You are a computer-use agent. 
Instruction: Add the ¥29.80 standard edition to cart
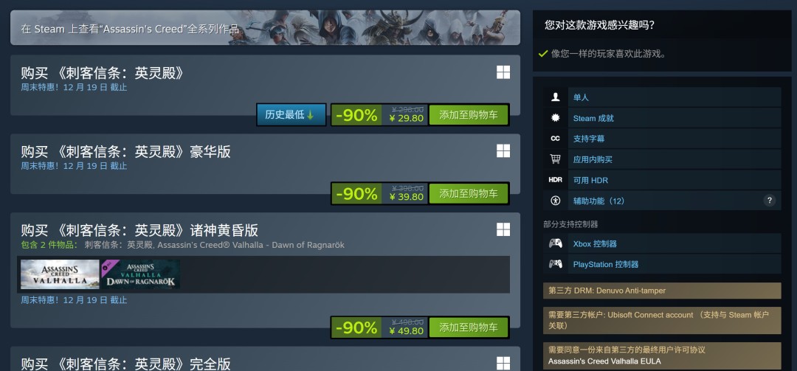pyautogui.click(x=468, y=115)
